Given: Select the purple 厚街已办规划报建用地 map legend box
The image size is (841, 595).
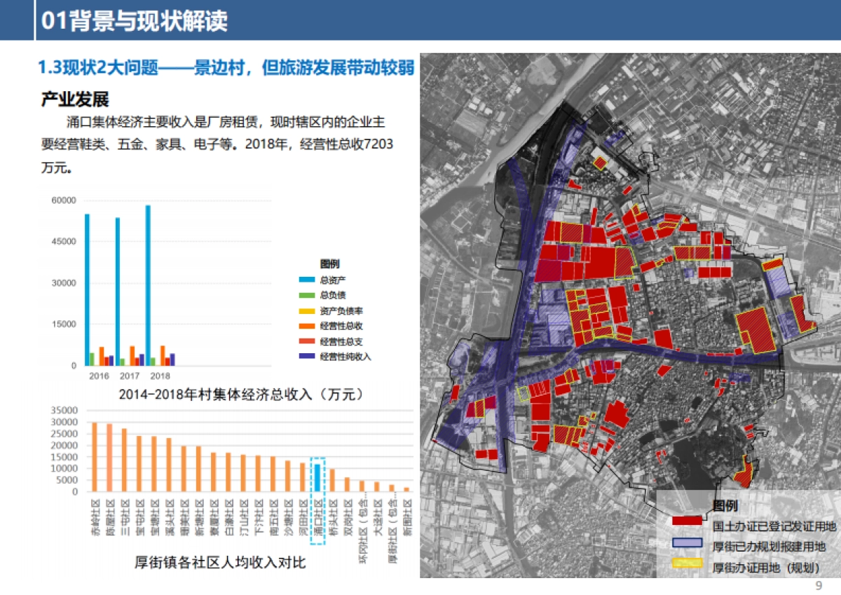Looking at the screenshot, I should pos(687,544).
